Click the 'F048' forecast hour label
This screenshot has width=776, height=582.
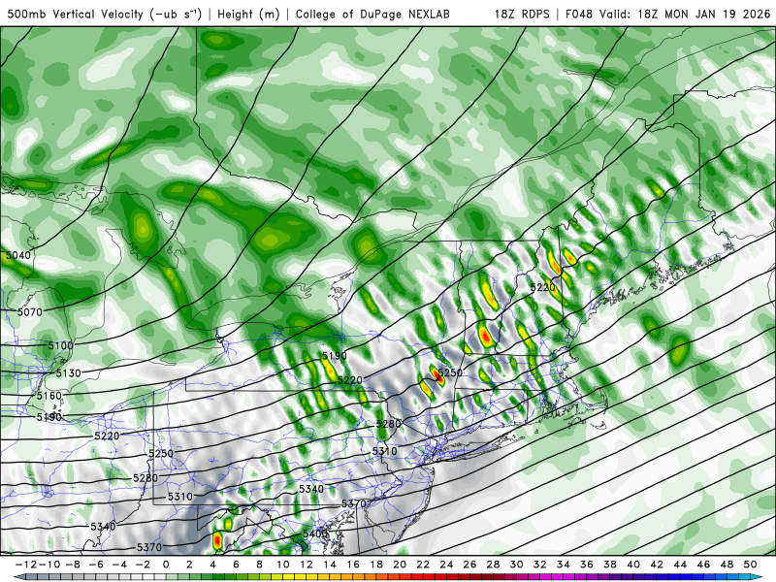[x=580, y=14]
